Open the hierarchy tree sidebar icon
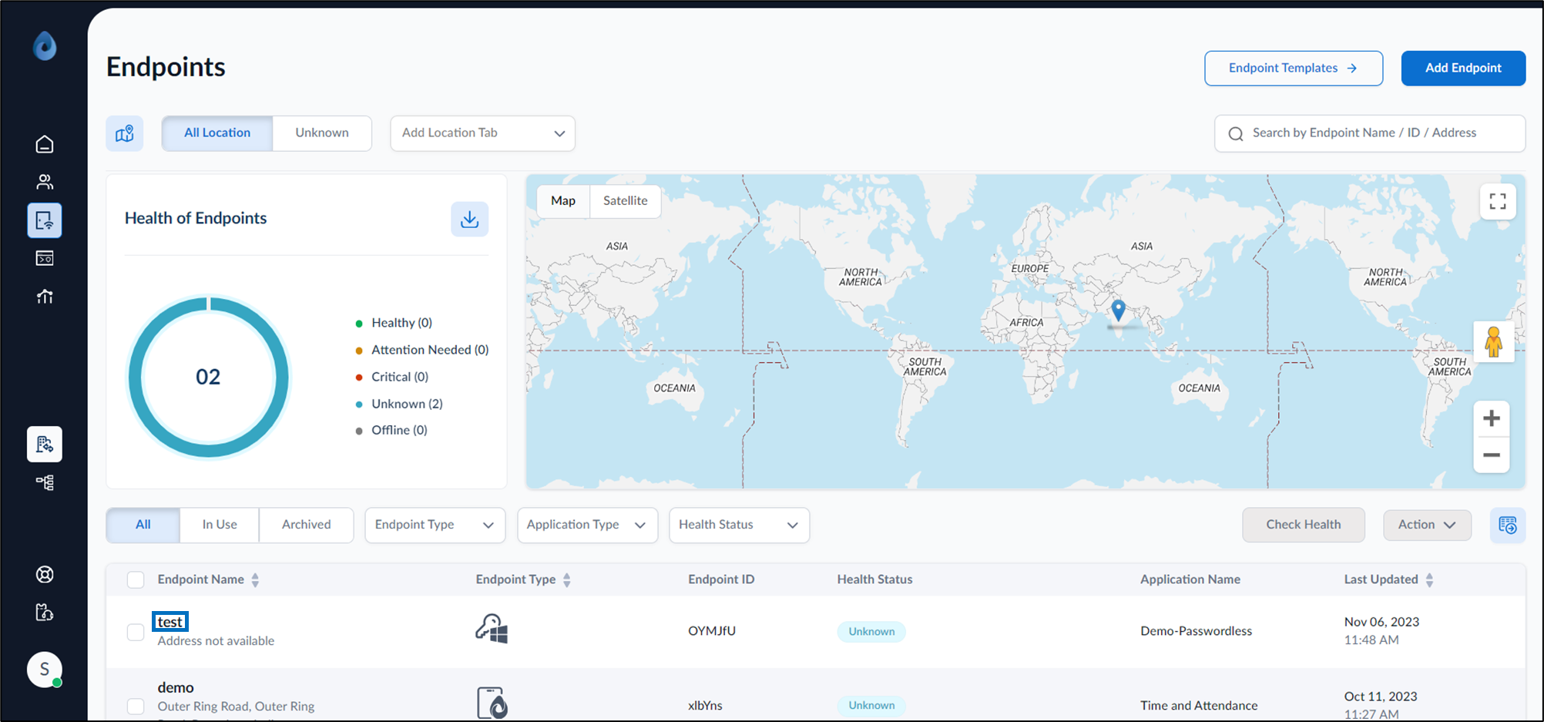Screen dimensions: 1544x722 [45, 483]
